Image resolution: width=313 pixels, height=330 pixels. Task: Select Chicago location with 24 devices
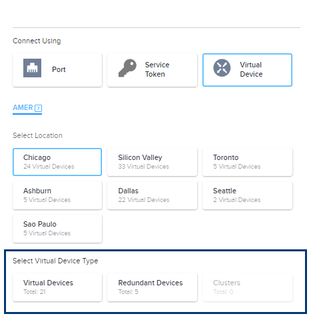tap(57, 162)
